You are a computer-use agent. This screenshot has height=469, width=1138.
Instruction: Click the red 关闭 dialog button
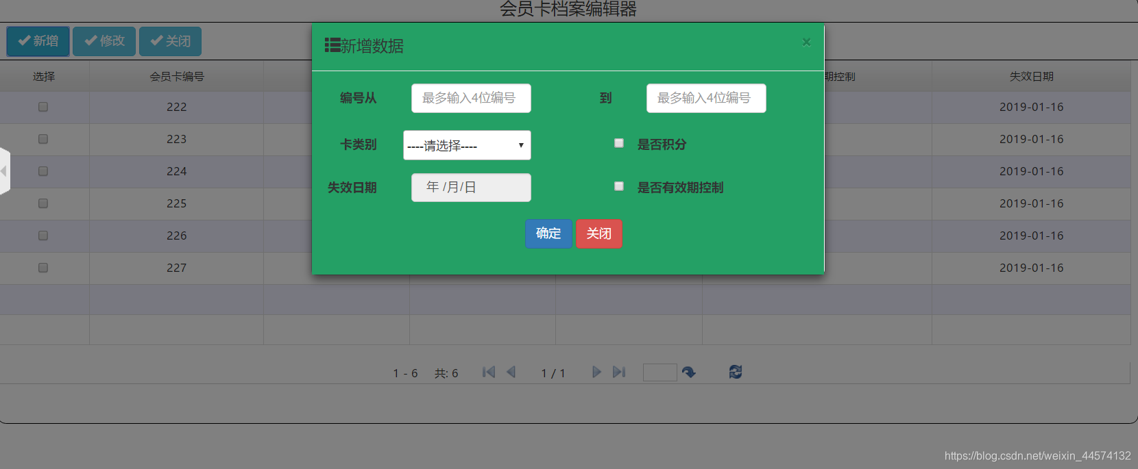tap(599, 233)
